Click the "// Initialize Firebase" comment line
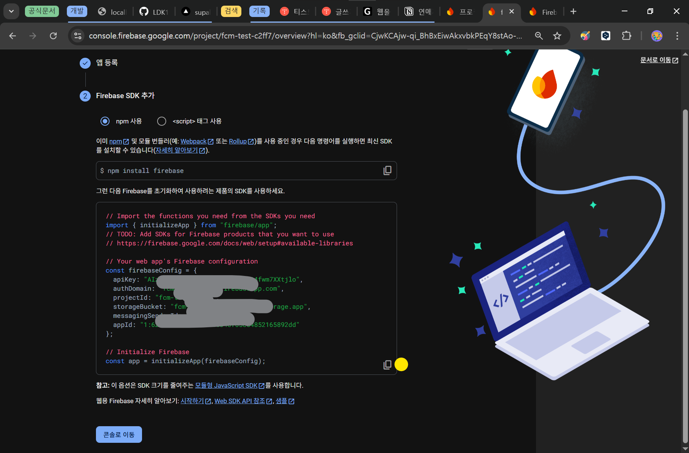This screenshot has width=689, height=453. pyautogui.click(x=147, y=352)
